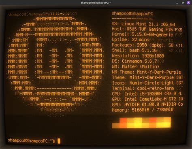
Task: Select the 'Kernel: 5.15.0-60-generic' line
Action: [143, 34]
